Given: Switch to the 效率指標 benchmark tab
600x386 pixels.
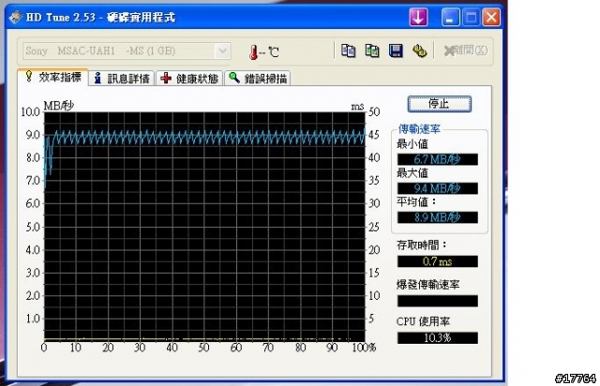Looking at the screenshot, I should [53, 77].
